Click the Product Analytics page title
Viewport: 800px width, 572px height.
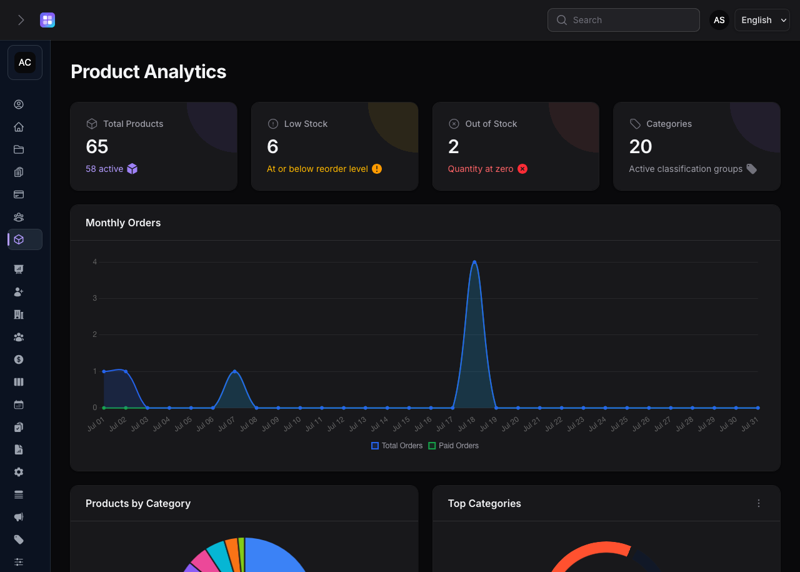click(x=149, y=71)
